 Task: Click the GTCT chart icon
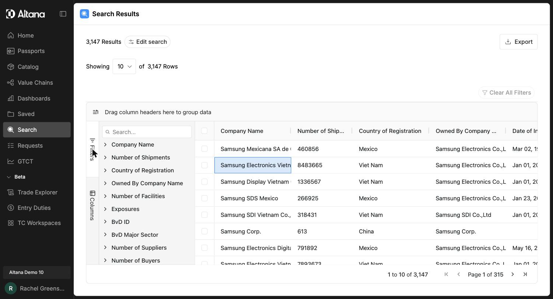(11, 161)
